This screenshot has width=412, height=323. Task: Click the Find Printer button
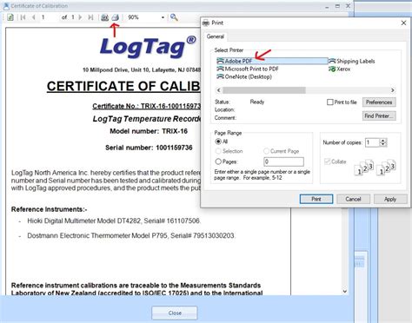(379, 115)
